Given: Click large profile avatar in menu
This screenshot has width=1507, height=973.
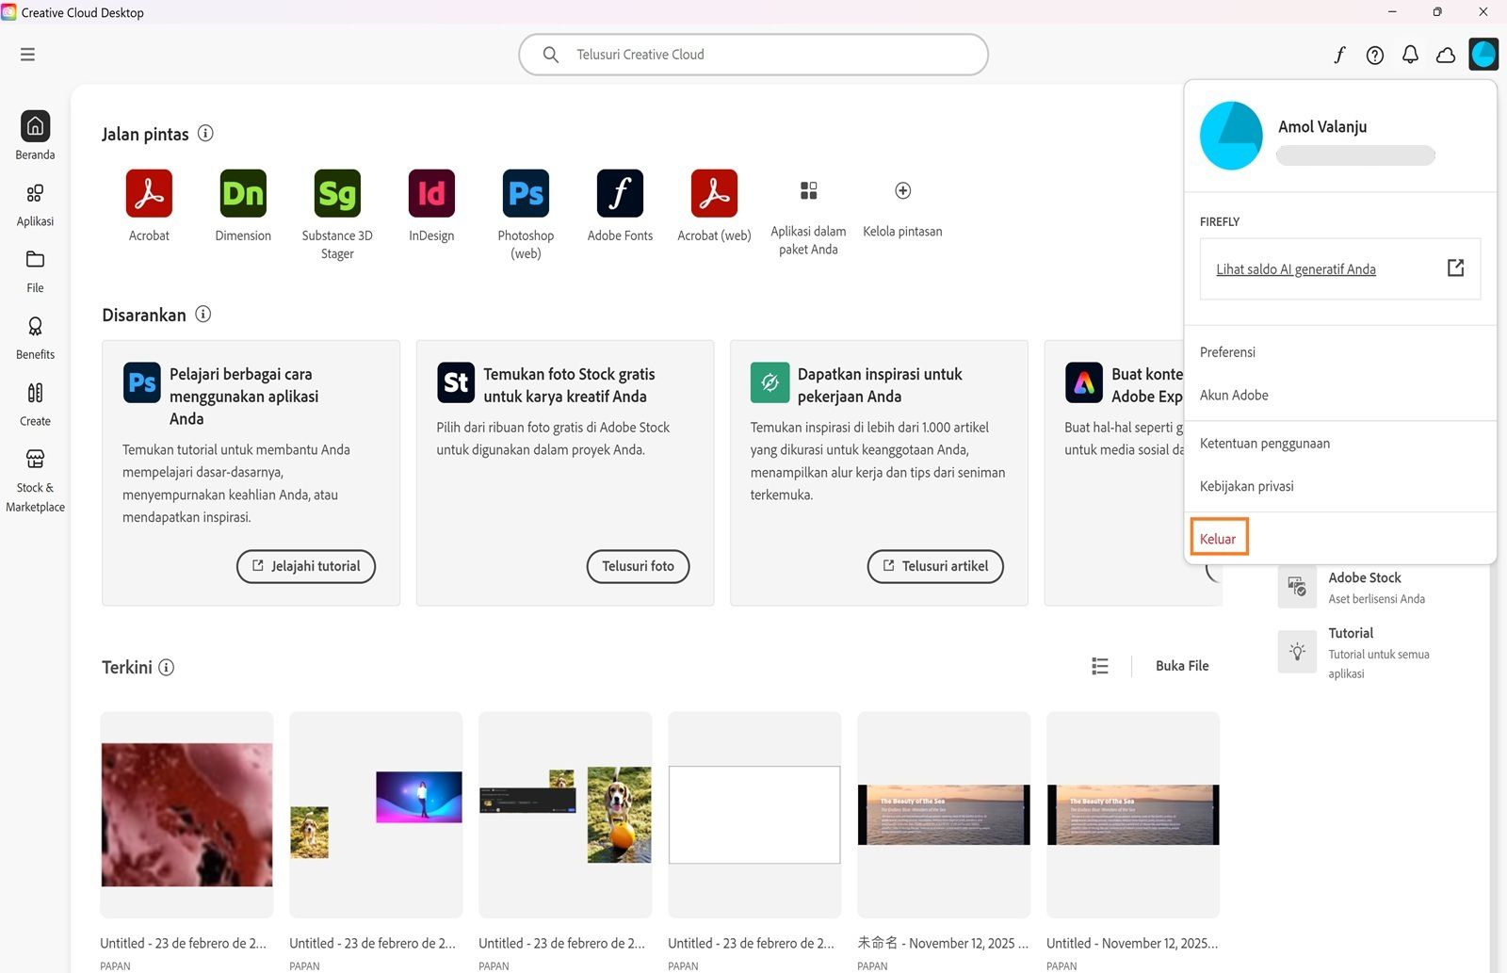Looking at the screenshot, I should coord(1231,136).
